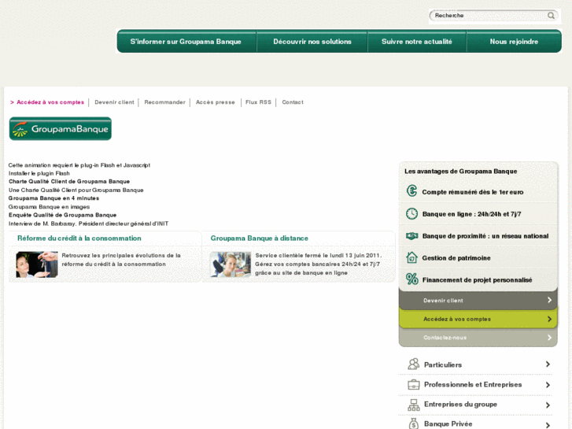This screenshot has height=429, width=572.
Task: Click top Accédez à vos comptes link
Action: [x=50, y=102]
